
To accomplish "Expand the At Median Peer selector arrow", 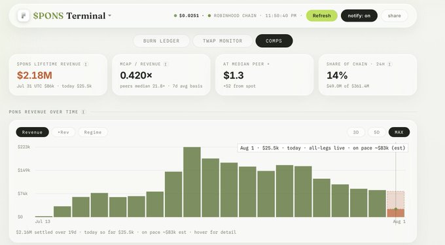I will pos(268,64).
